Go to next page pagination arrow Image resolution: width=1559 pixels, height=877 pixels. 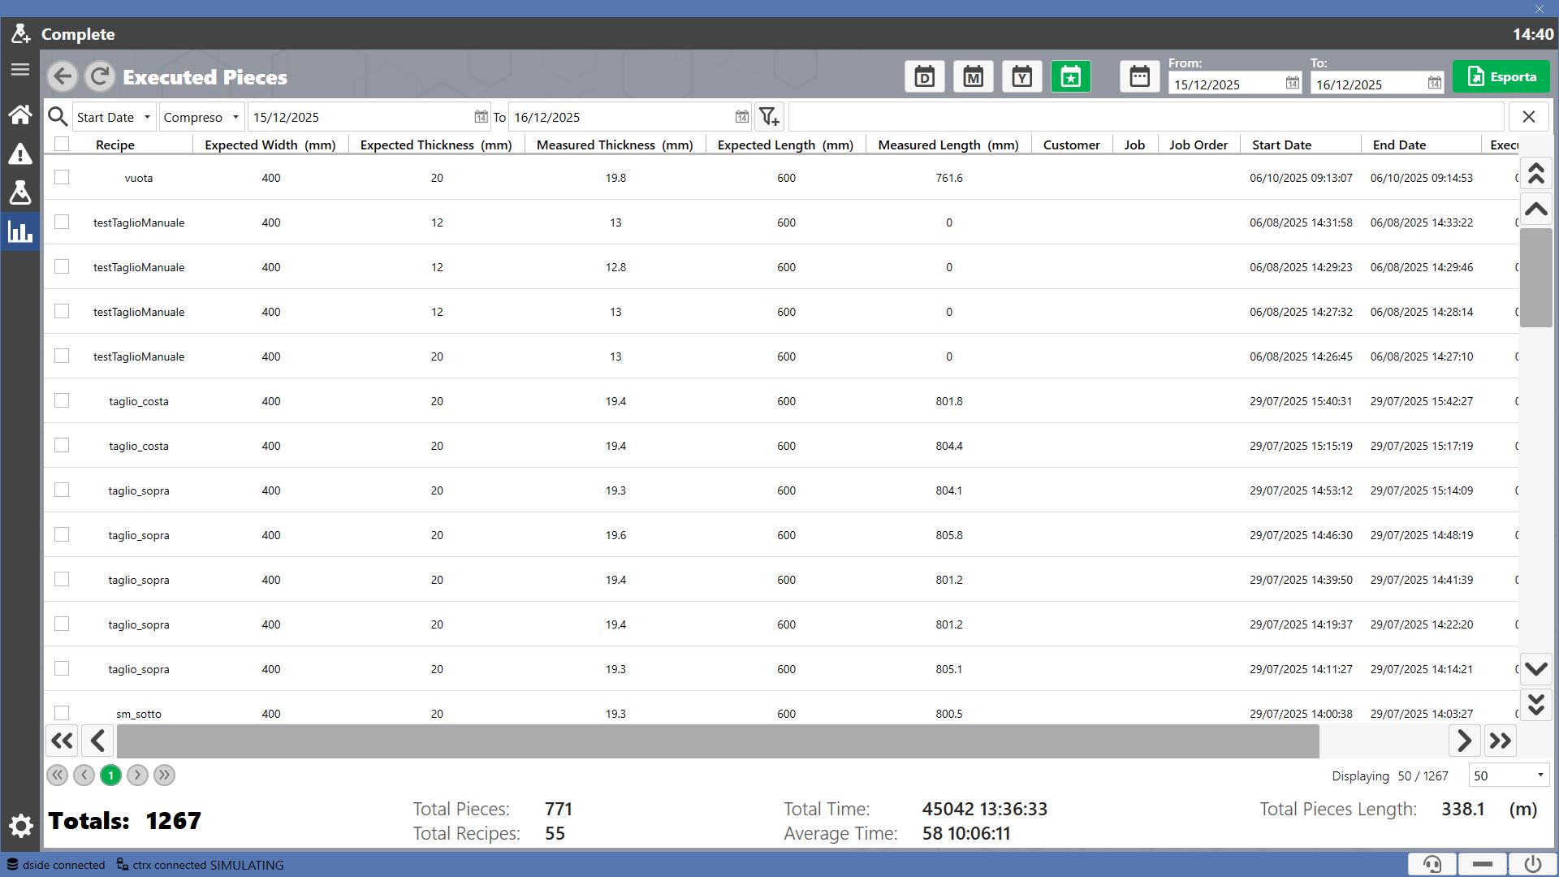point(137,775)
